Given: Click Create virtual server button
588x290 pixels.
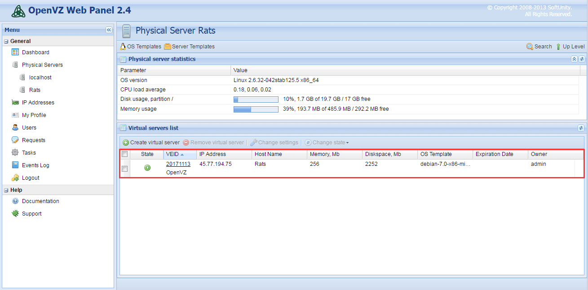Looking at the screenshot, I should pos(151,143).
